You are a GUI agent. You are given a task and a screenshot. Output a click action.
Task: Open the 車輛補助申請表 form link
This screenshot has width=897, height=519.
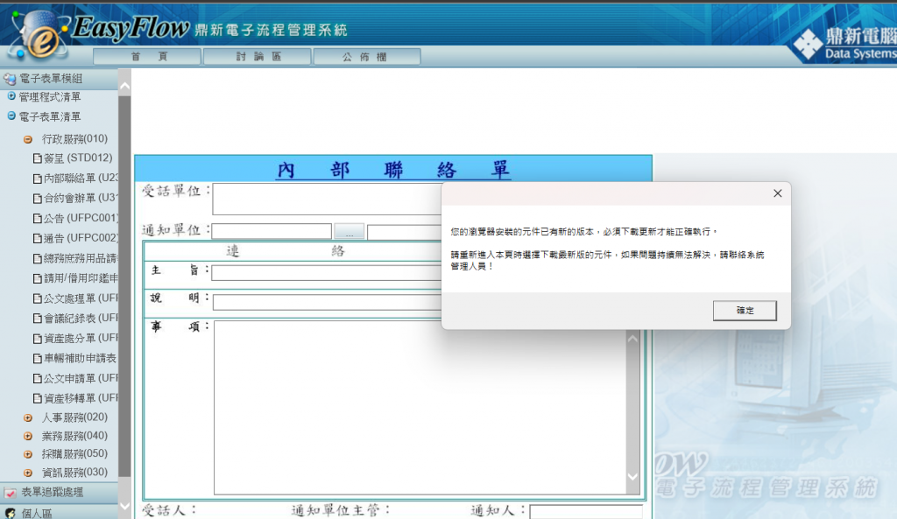coord(80,358)
